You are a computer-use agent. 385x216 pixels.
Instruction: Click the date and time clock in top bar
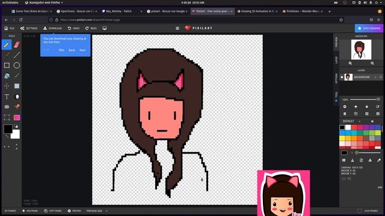[192, 2]
